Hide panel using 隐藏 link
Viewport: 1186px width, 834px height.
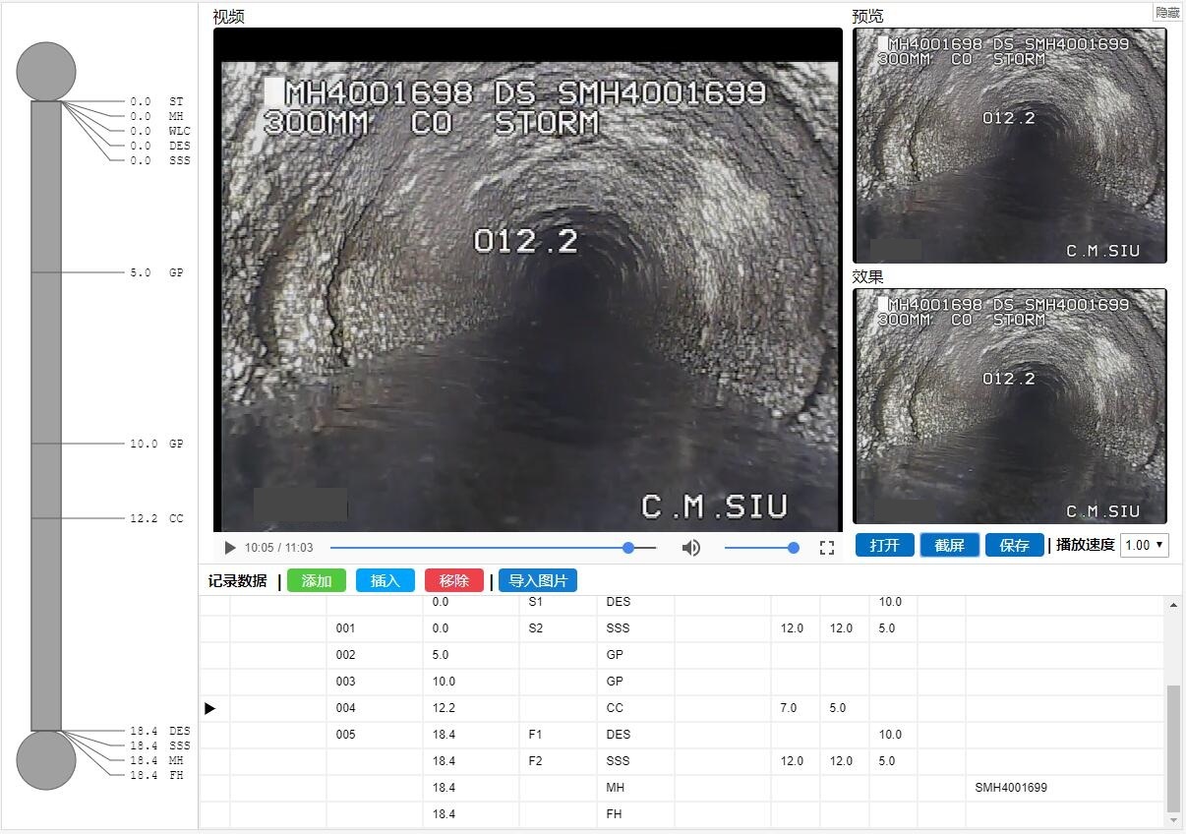click(x=1167, y=13)
